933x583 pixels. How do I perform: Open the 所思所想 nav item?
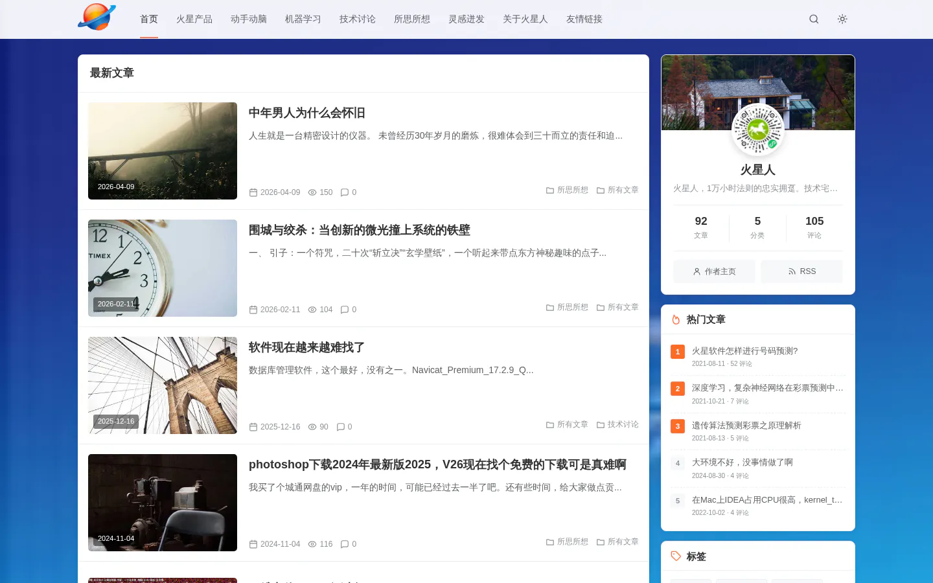coord(412,19)
